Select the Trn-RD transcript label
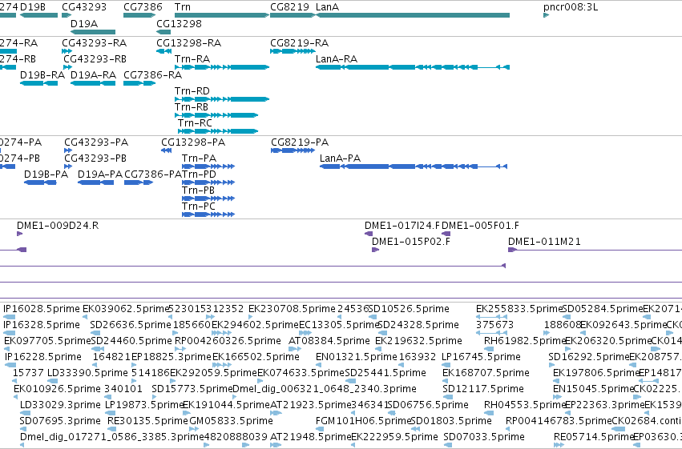This screenshot has width=682, height=449. pos(192,91)
